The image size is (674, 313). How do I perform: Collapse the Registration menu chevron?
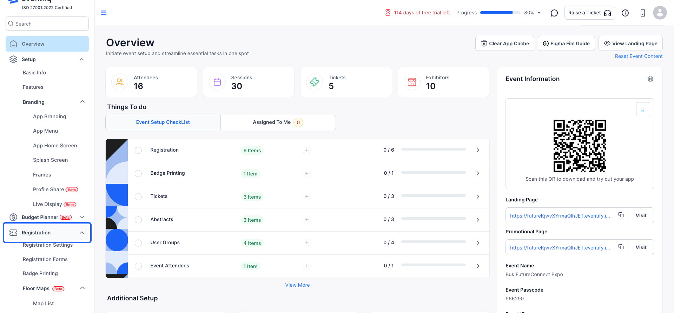(x=82, y=233)
